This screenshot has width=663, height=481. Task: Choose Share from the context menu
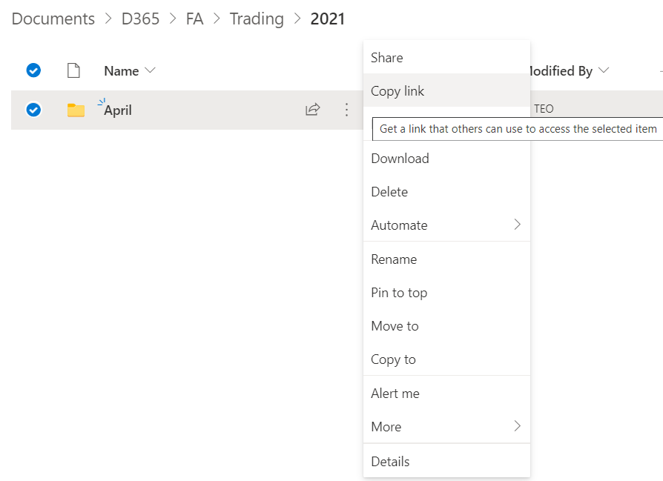pos(446,57)
